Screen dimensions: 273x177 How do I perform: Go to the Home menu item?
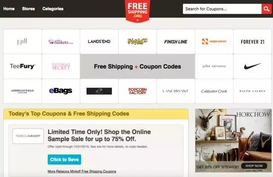[x=9, y=9]
